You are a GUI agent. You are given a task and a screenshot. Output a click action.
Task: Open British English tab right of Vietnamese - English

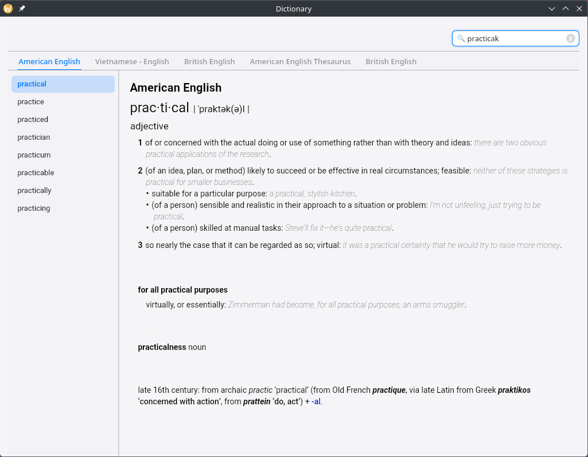(x=209, y=61)
